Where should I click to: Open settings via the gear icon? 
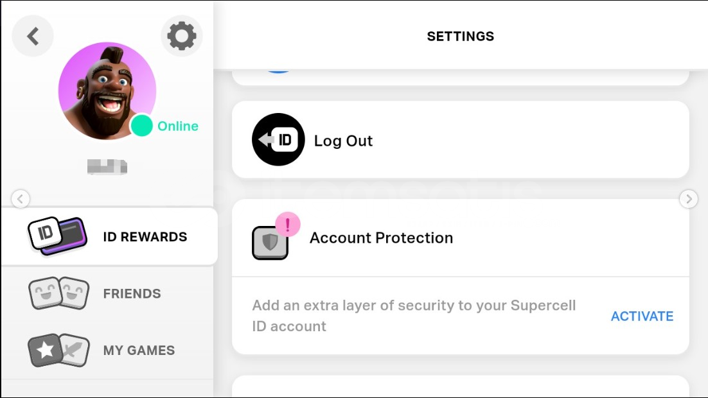(181, 36)
